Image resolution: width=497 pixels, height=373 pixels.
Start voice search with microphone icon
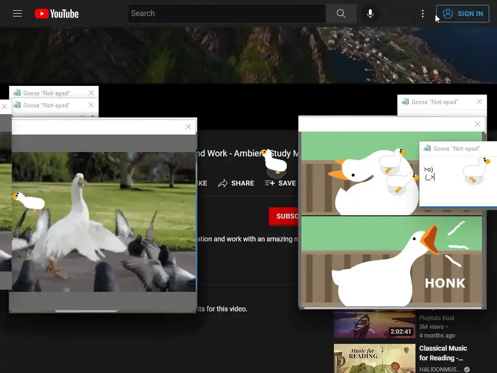370,13
